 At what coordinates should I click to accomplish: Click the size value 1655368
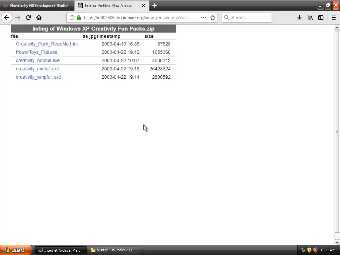161,52
